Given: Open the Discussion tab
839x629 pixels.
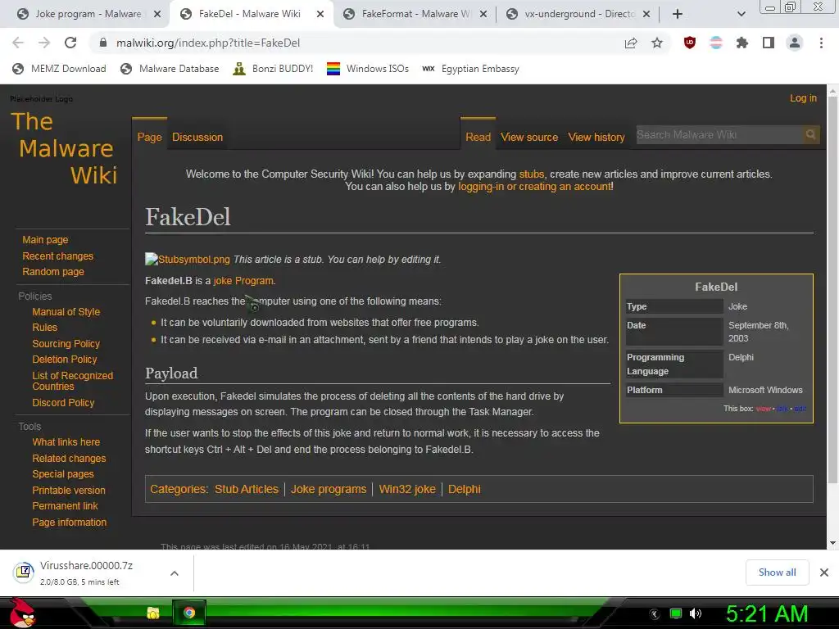Looking at the screenshot, I should [197, 137].
